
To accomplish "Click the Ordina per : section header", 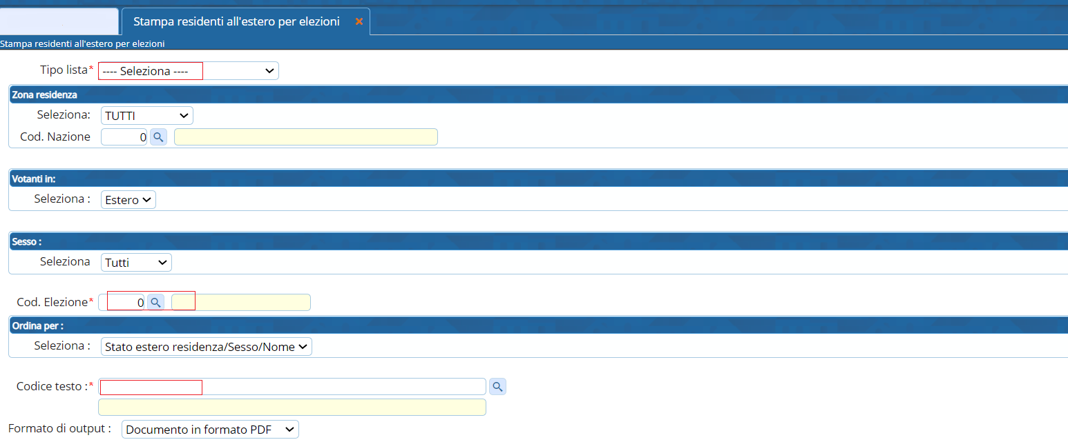I will point(538,325).
